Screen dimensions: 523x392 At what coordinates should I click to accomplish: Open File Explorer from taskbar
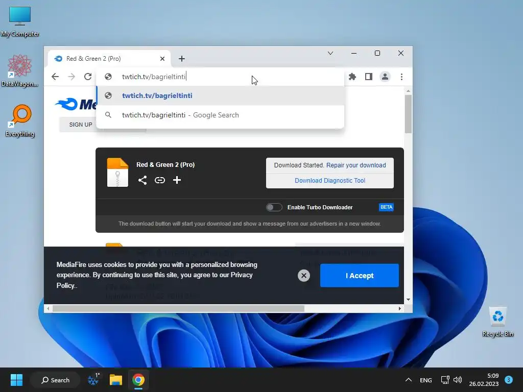point(116,380)
